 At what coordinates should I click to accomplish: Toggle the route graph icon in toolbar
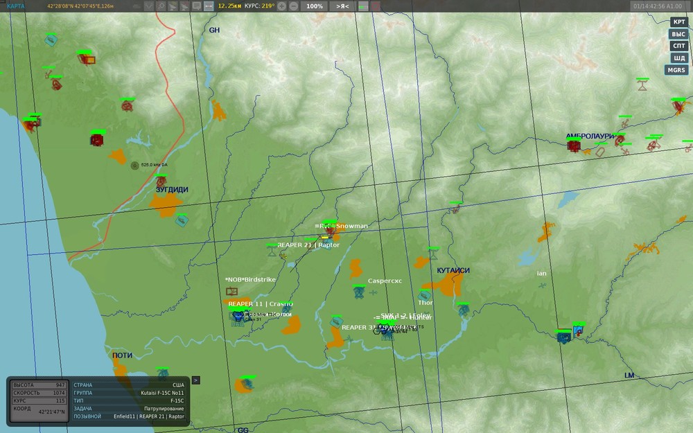click(x=149, y=6)
